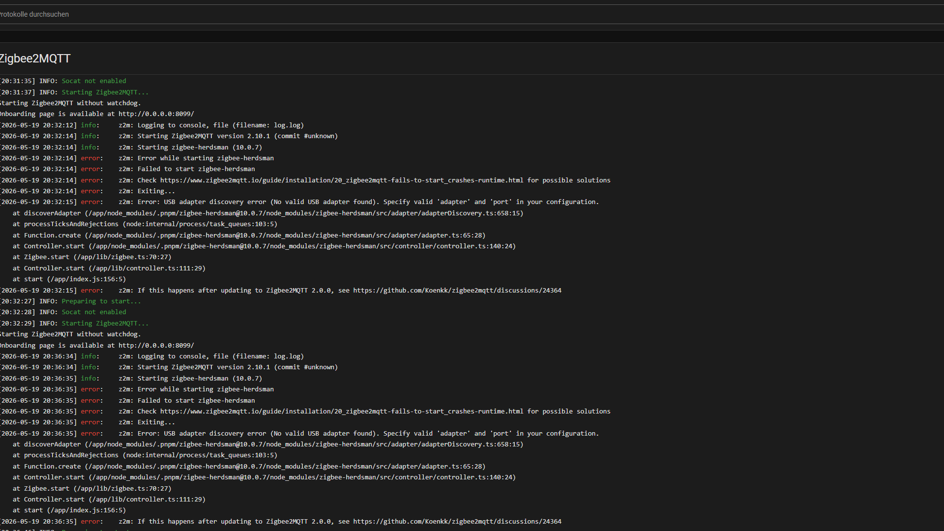
Task: Select the Zigbee2MQTT log heading
Action: point(35,59)
